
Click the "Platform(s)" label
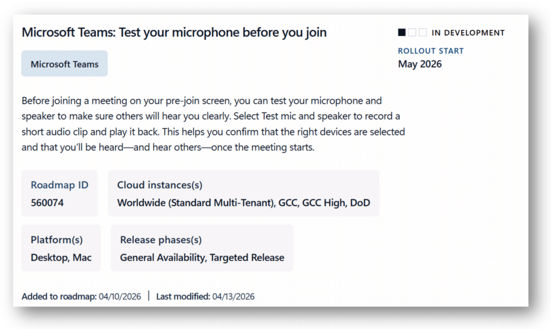coord(57,240)
